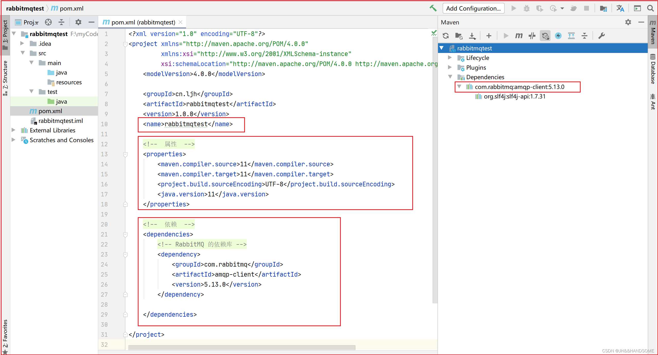Expand the .idea folder
Viewport: 658px width, 355px height.
point(22,43)
